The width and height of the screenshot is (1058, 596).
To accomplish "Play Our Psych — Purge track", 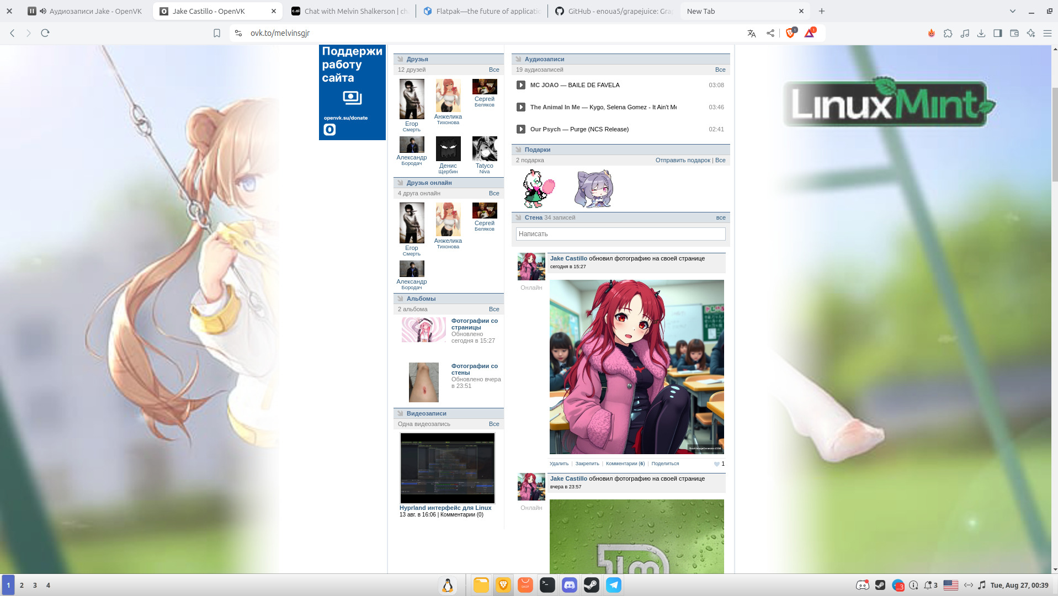I will [x=520, y=129].
